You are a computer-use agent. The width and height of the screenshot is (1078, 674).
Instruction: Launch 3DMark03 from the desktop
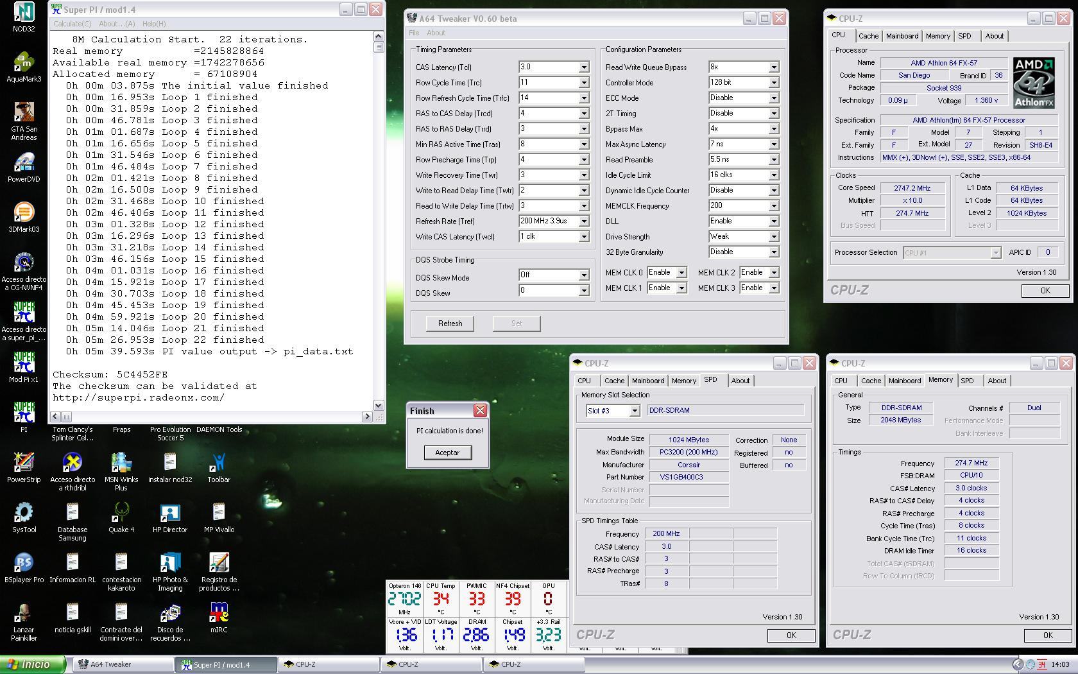[x=24, y=213]
